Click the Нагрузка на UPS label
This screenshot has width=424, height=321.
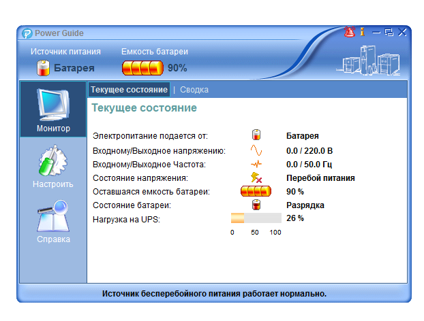(126, 220)
